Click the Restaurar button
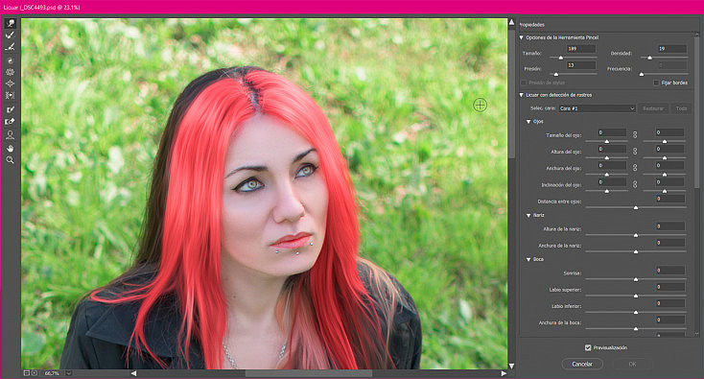Viewport: 704px width, 379px height. [x=653, y=108]
